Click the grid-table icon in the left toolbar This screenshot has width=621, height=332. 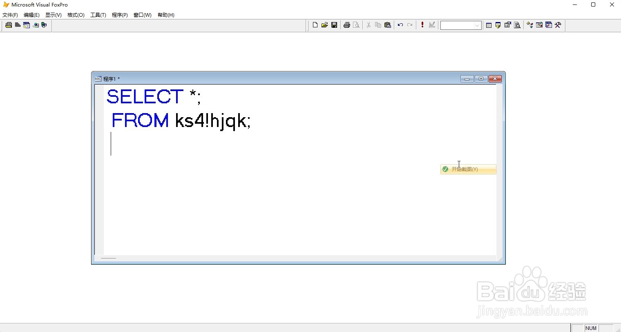18,25
